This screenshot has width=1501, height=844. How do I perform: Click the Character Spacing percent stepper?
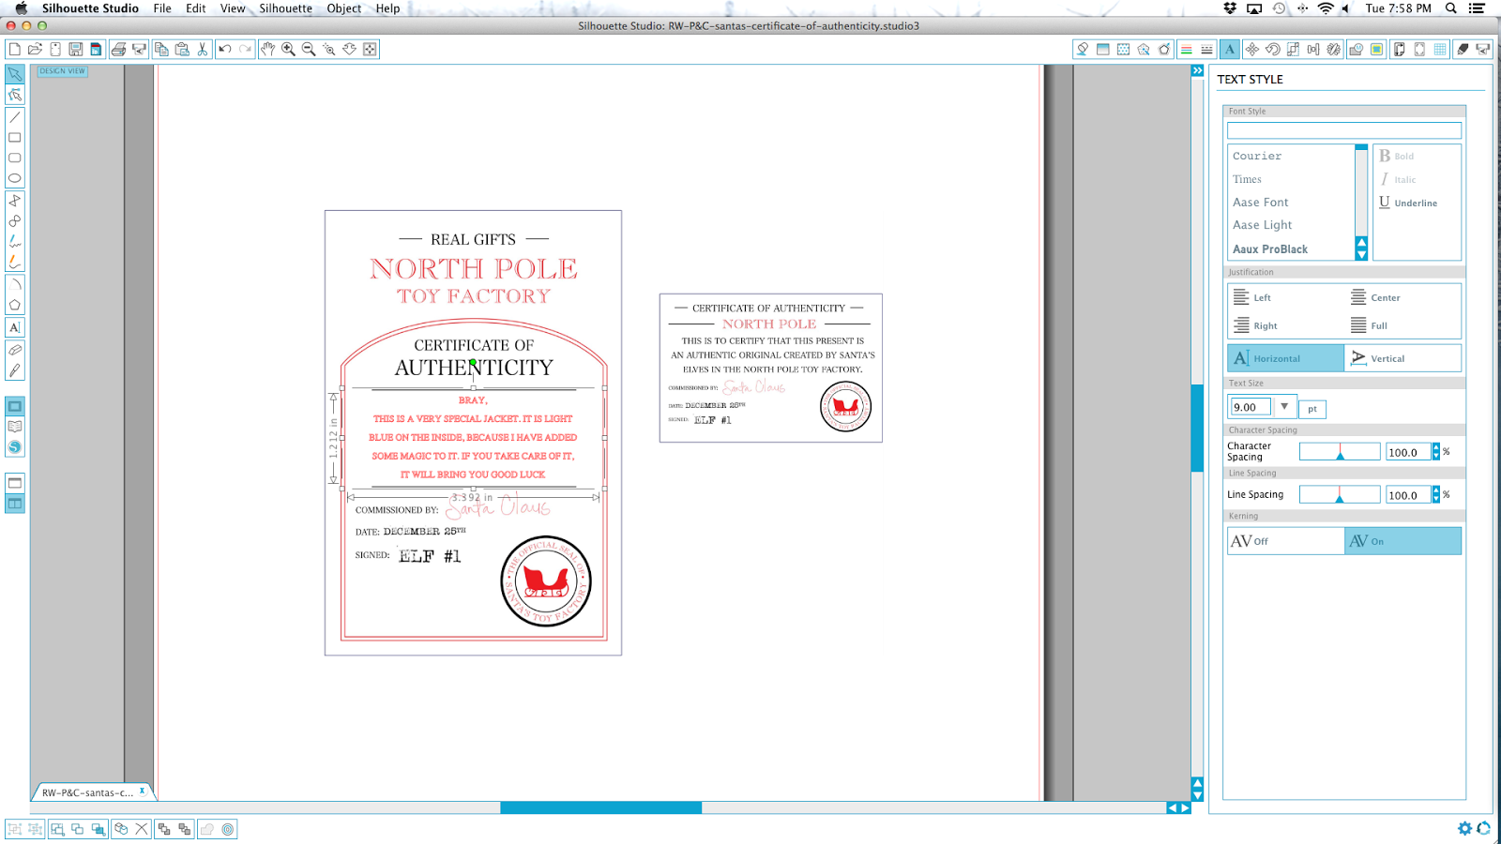(1435, 452)
